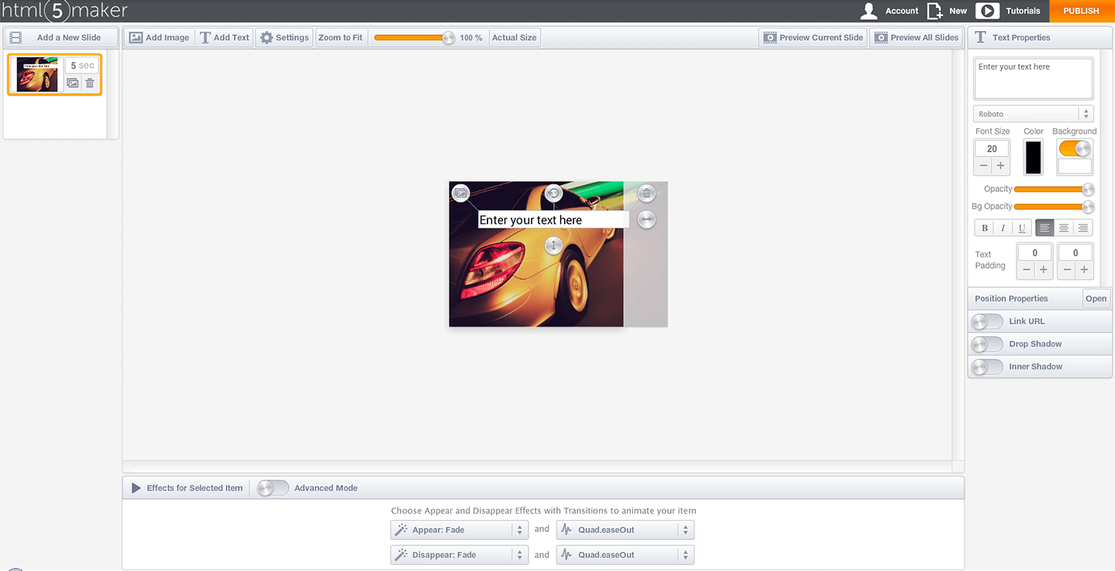Increase second Text Padding value

(1084, 270)
